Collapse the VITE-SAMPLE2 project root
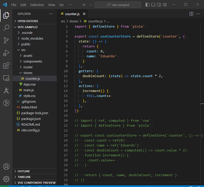 [x=35, y=27]
